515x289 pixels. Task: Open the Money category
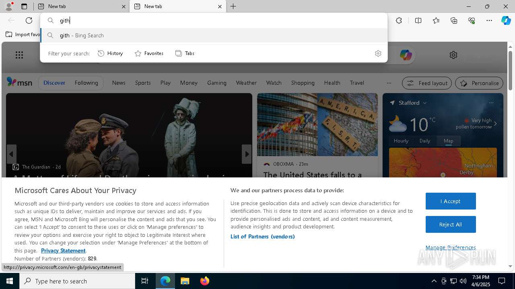point(189,83)
